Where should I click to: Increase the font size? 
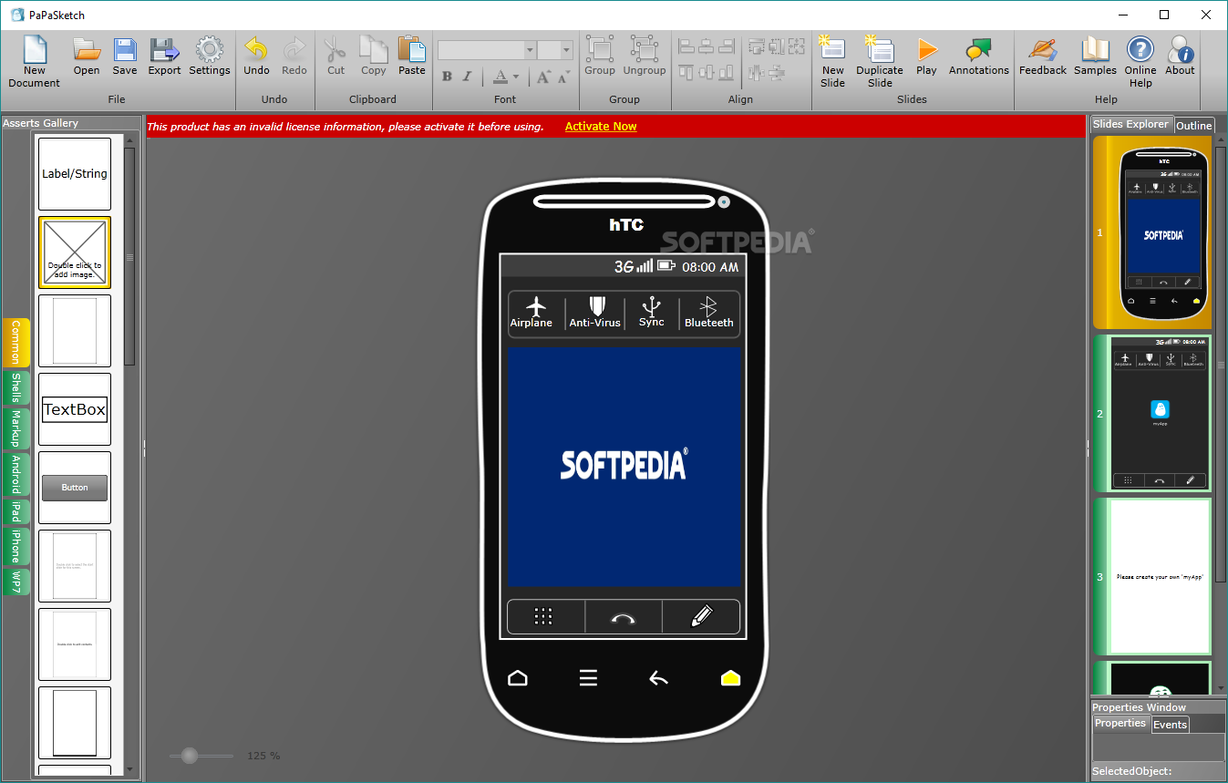[x=543, y=77]
